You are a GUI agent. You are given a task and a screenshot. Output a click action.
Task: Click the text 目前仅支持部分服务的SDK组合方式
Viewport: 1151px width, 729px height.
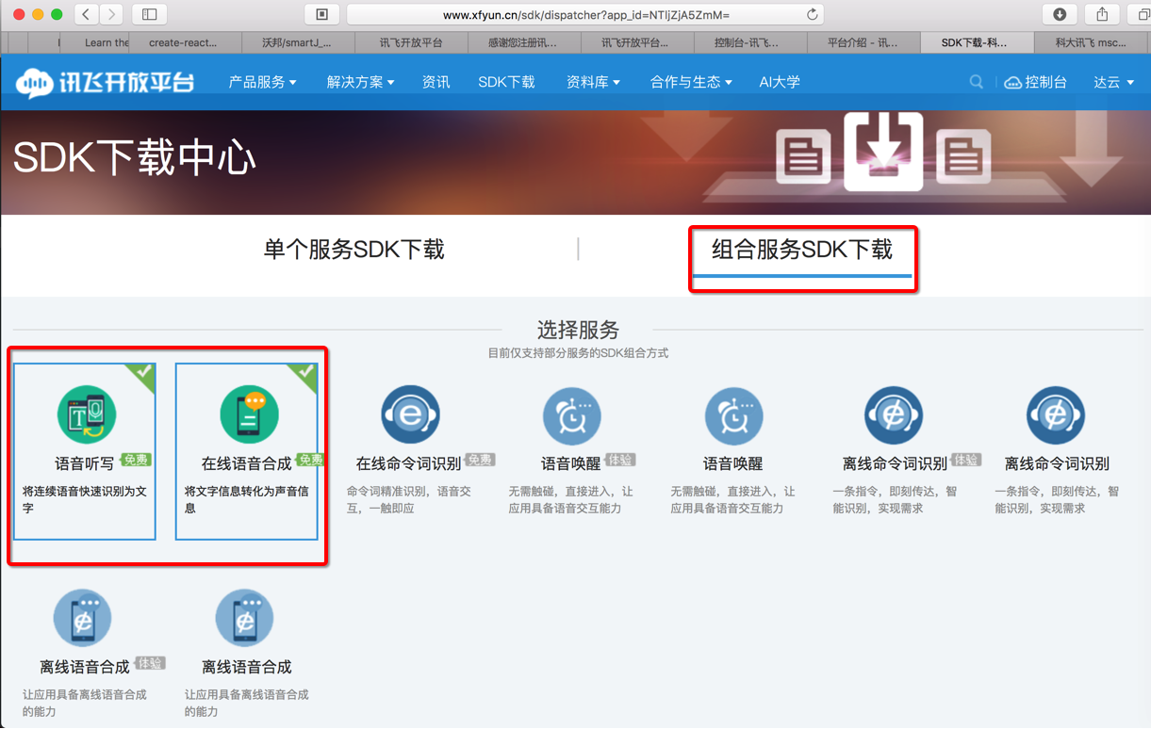[x=578, y=353]
